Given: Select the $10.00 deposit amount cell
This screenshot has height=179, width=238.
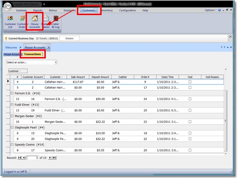Looking at the screenshot, I should tap(100, 133).
